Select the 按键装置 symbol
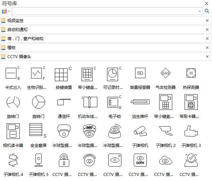 click(x=63, y=74)
